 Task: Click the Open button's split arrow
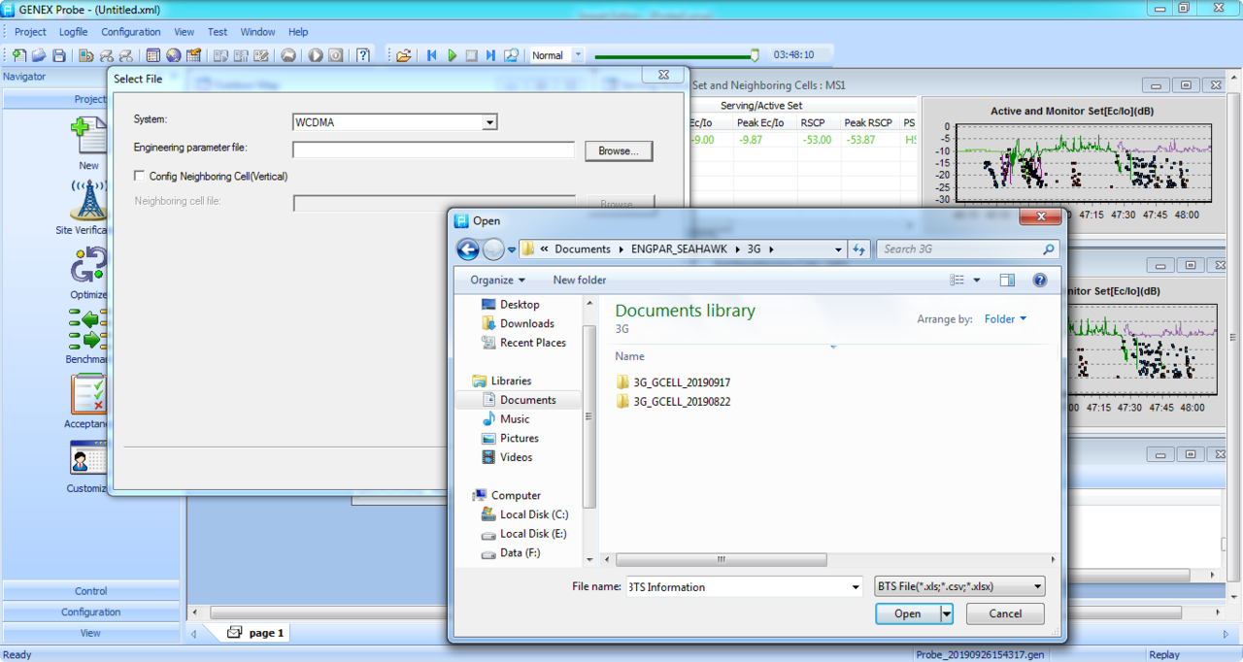947,613
